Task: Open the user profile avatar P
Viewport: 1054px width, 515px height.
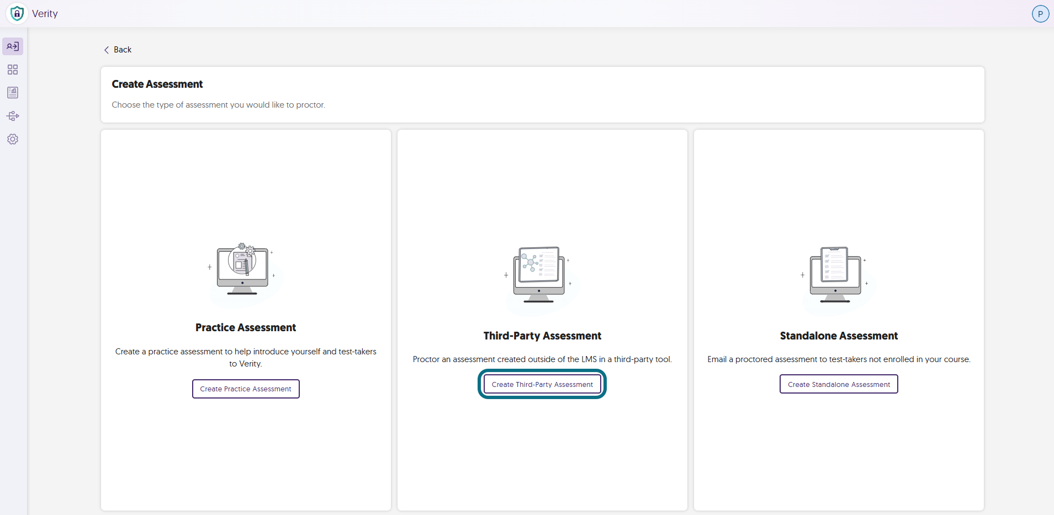Action: (x=1040, y=14)
